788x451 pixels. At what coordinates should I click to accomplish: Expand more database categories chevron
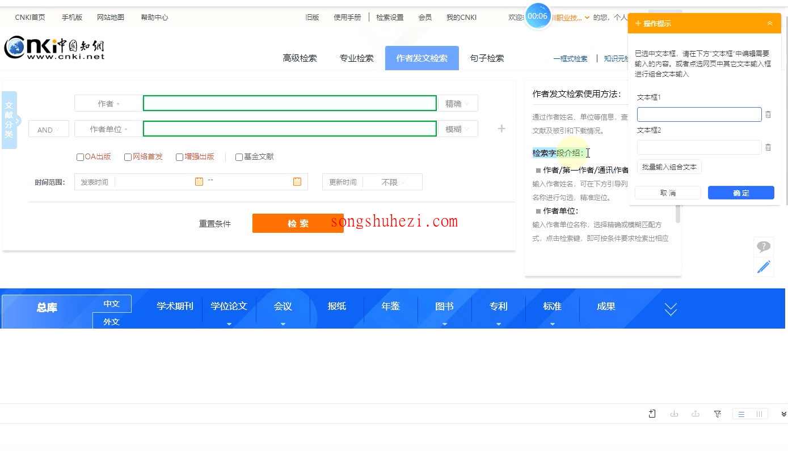[671, 309]
